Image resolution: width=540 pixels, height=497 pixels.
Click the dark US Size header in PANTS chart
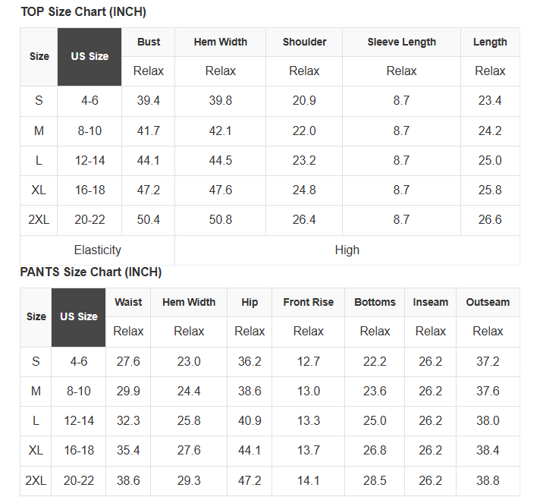(x=79, y=316)
